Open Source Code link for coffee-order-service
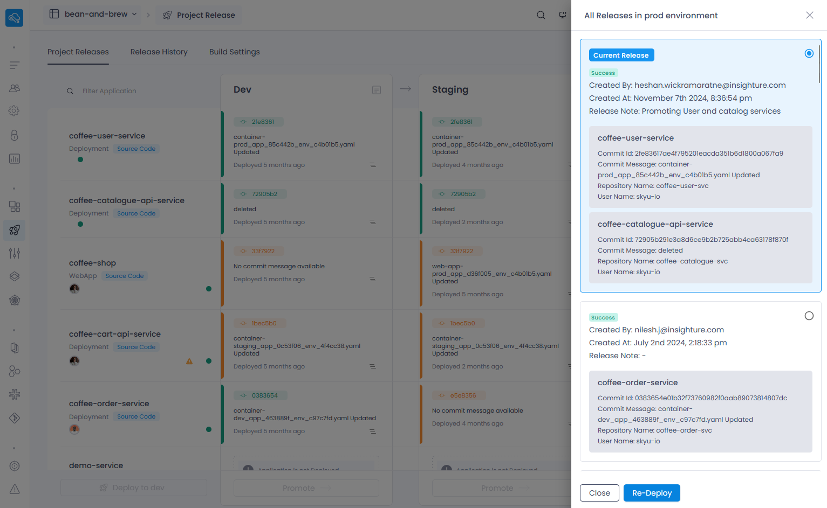Image resolution: width=827 pixels, height=508 pixels. 136,416
